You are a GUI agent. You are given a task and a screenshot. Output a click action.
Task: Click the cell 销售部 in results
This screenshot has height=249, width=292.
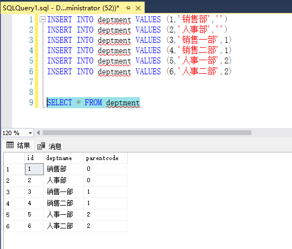[x=64, y=169]
